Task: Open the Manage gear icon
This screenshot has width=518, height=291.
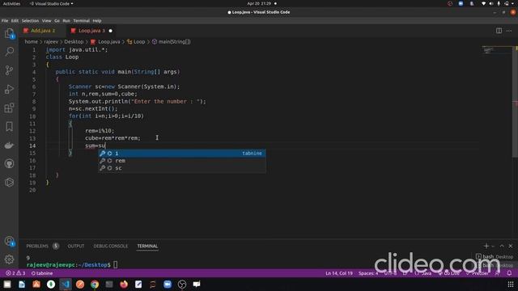Action: point(9,259)
